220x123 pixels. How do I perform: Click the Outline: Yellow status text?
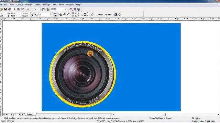click(203, 121)
